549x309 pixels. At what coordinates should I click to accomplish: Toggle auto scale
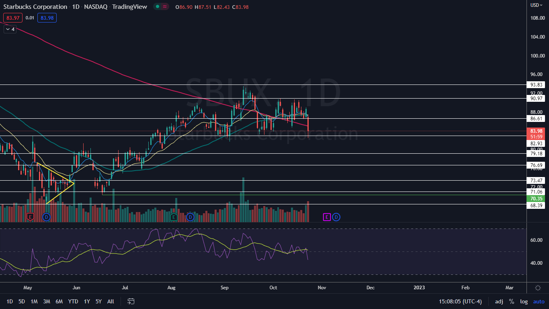(x=539, y=301)
